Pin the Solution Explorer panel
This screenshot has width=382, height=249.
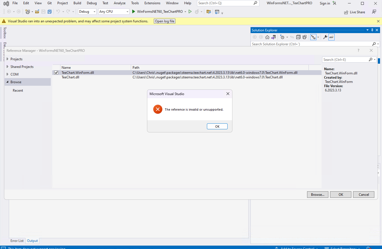coord(372,30)
